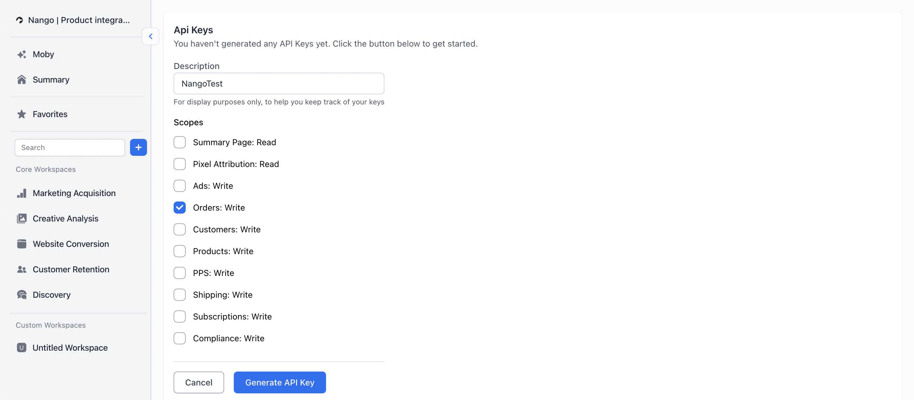Focus the Description input field
The width and height of the screenshot is (914, 400).
click(x=279, y=84)
